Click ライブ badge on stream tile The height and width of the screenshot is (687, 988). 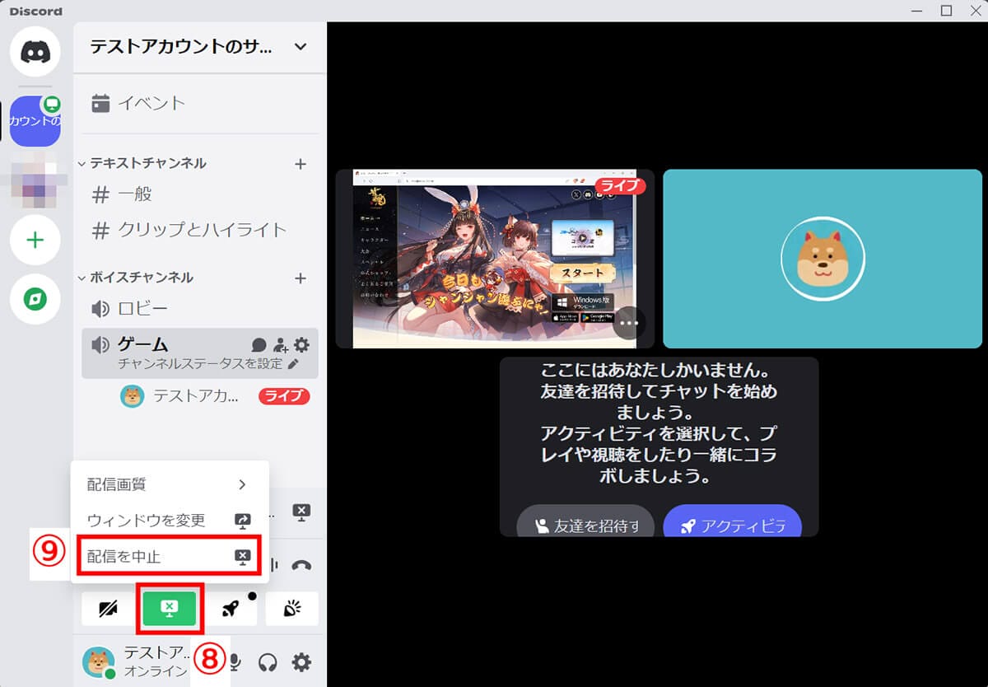click(619, 185)
